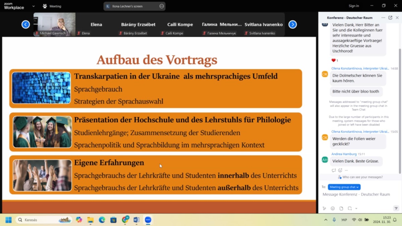Reply in thread to Andrea Hamburg's message
Viewport: 402px width, 226px height.
coord(334,170)
